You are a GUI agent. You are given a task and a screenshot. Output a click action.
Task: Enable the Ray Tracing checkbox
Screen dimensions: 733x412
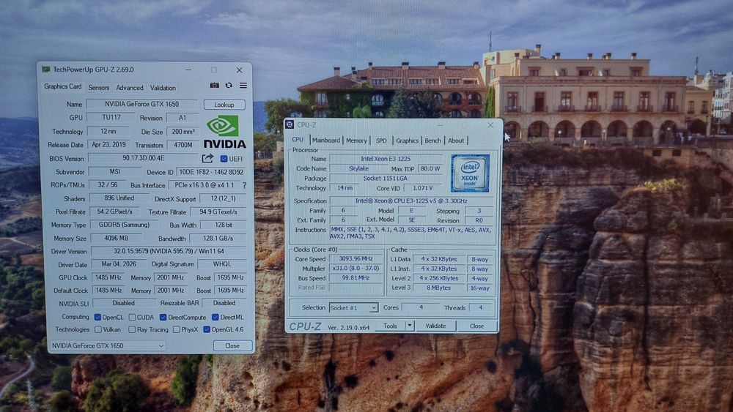[132, 329]
